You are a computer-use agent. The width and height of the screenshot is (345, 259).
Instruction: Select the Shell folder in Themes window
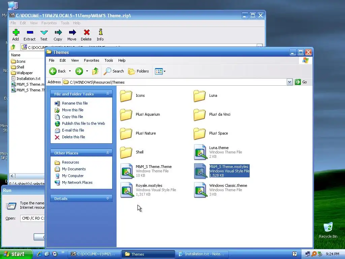click(x=132, y=152)
